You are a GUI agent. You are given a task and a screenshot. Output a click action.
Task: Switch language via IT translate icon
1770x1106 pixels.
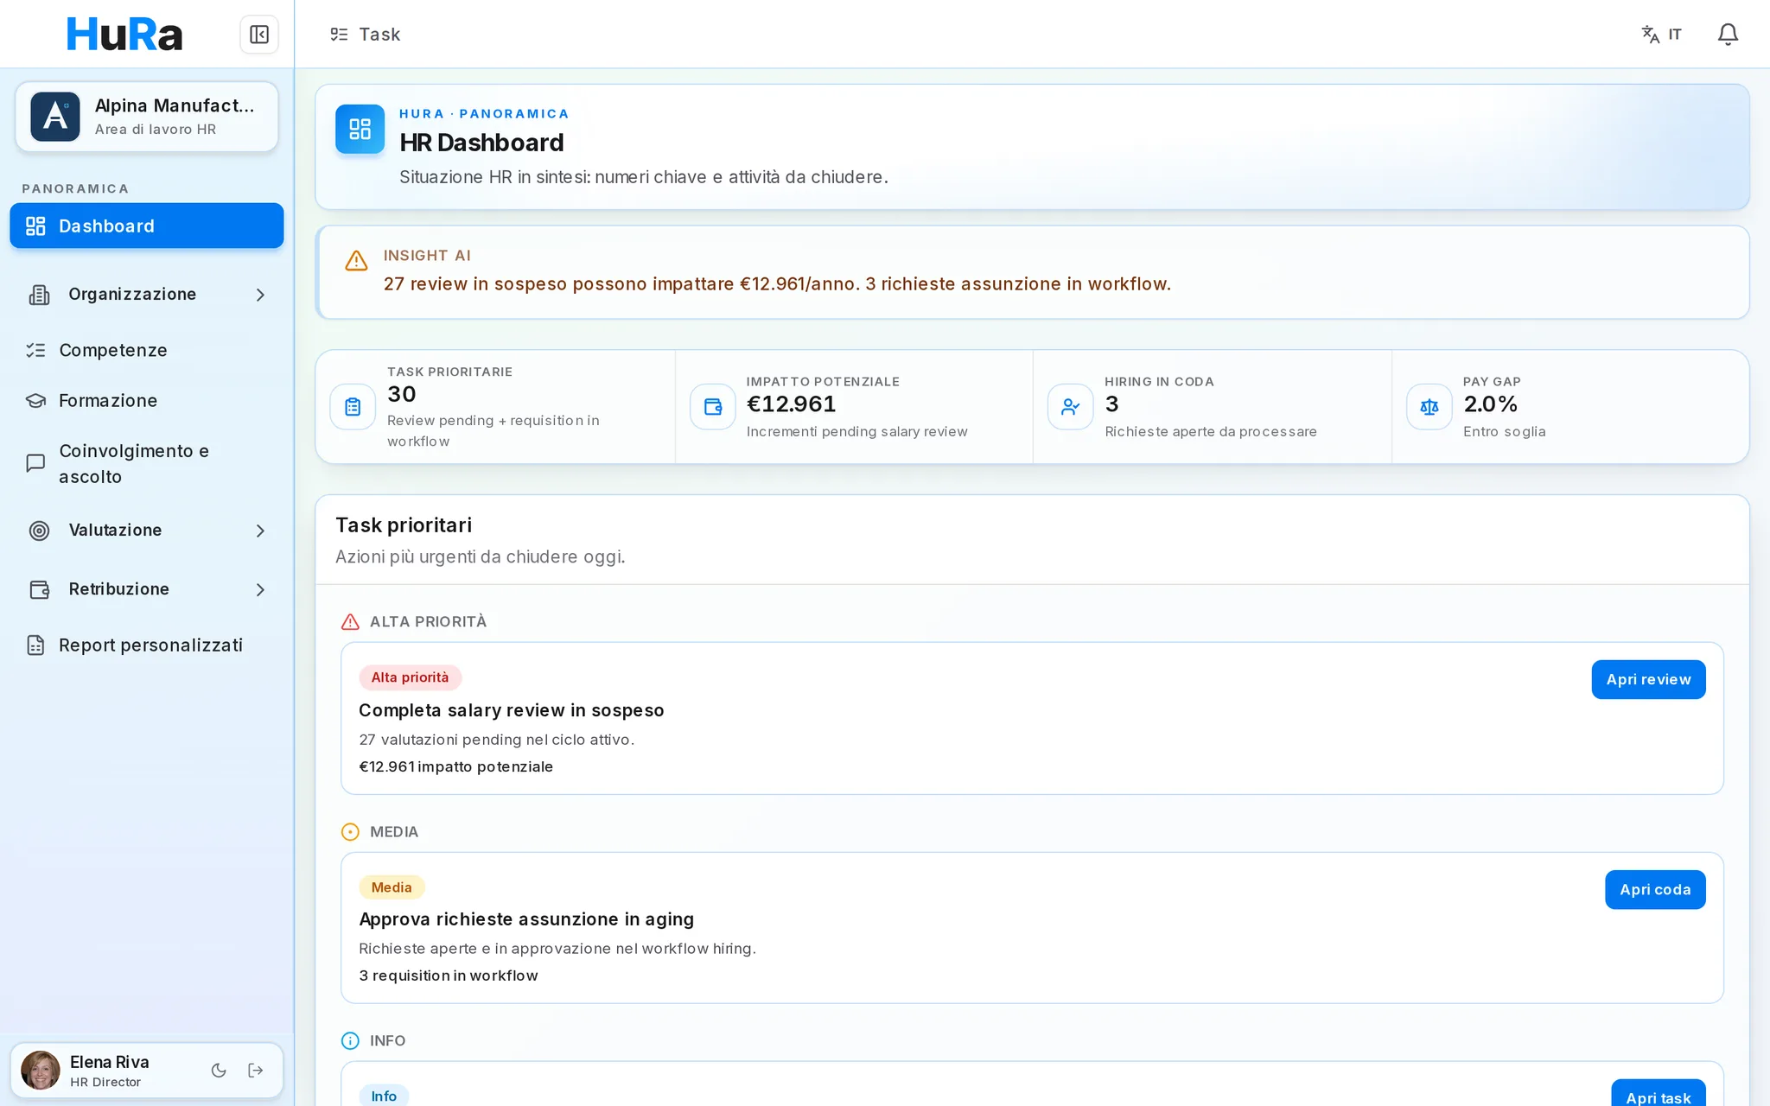point(1661,35)
